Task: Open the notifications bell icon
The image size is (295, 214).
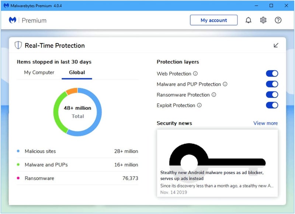Action: point(248,20)
